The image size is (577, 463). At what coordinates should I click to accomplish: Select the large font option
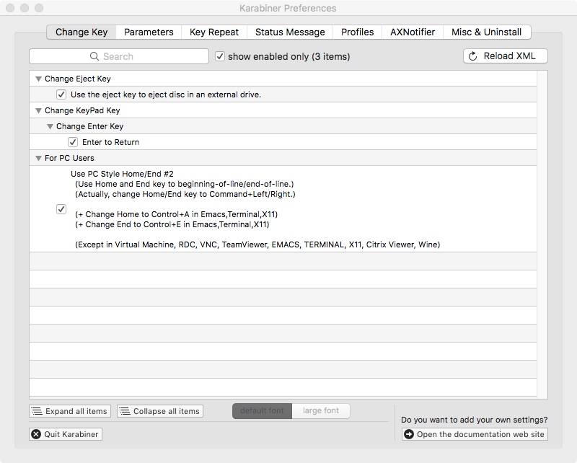pyautogui.click(x=321, y=411)
